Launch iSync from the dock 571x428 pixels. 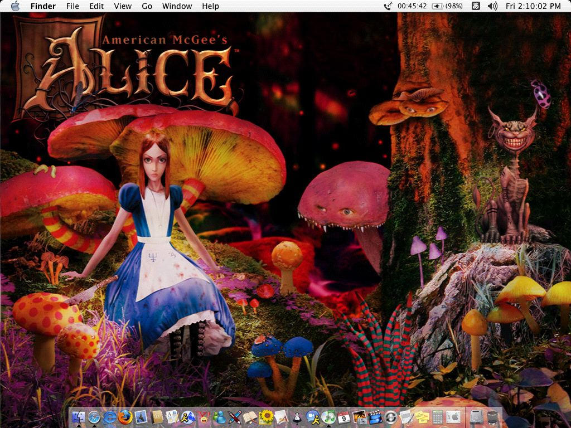391,417
